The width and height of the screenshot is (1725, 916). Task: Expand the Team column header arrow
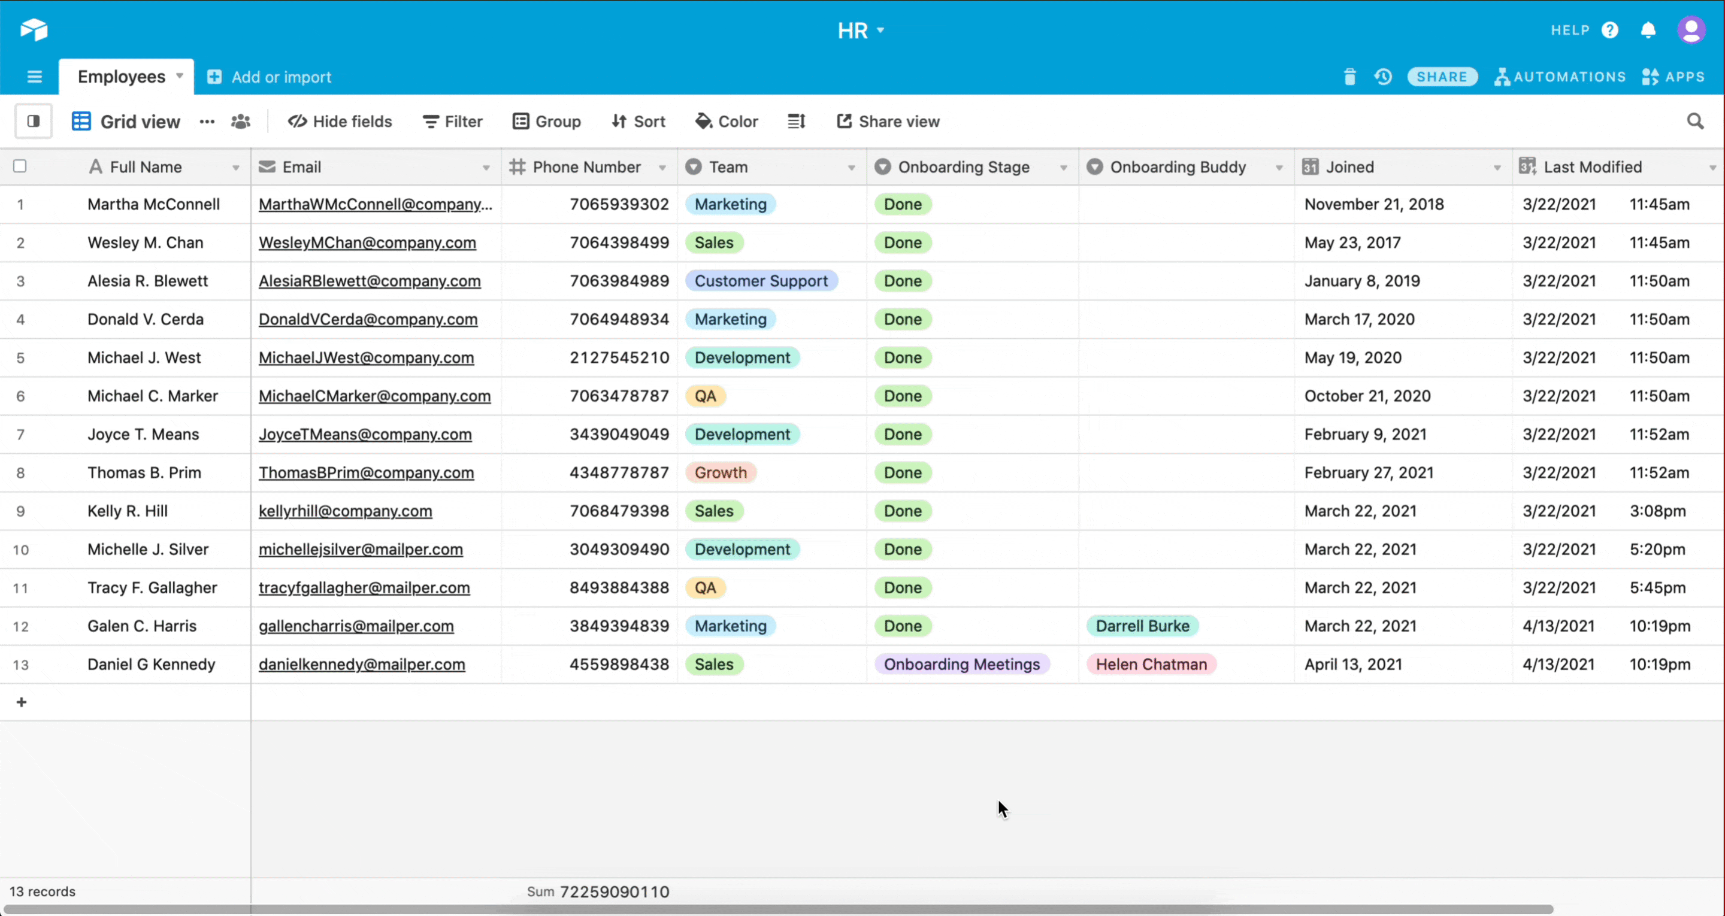pos(851,168)
